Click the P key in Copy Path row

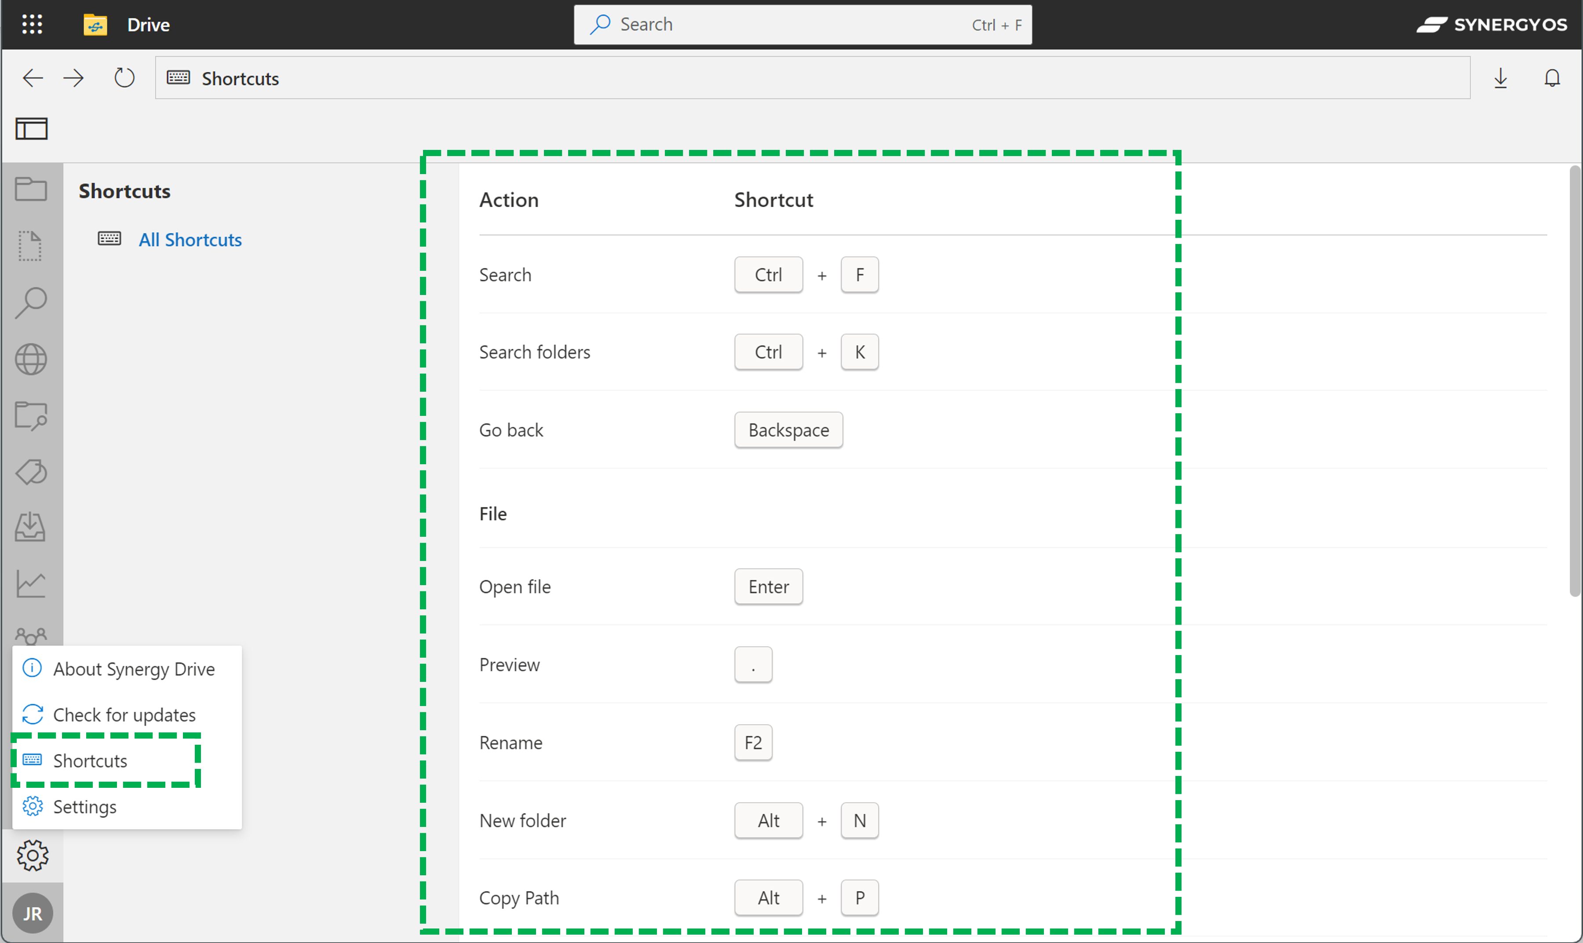point(859,898)
